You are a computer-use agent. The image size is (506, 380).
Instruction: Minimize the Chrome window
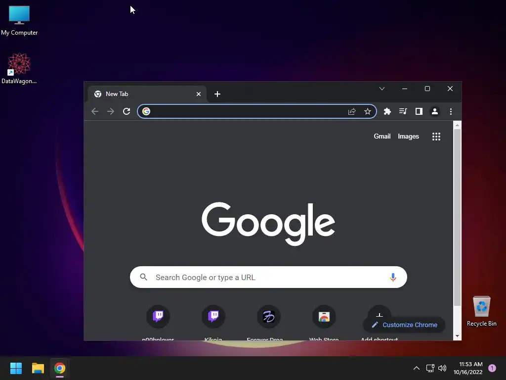(x=405, y=89)
